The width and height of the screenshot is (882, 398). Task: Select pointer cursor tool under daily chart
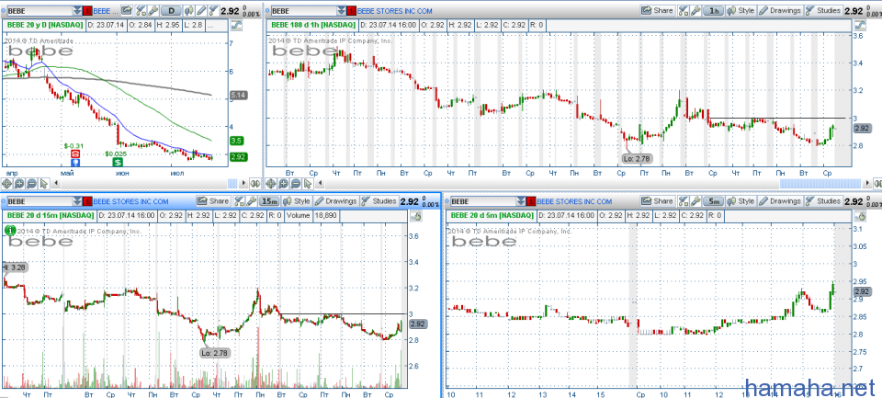pos(43,184)
